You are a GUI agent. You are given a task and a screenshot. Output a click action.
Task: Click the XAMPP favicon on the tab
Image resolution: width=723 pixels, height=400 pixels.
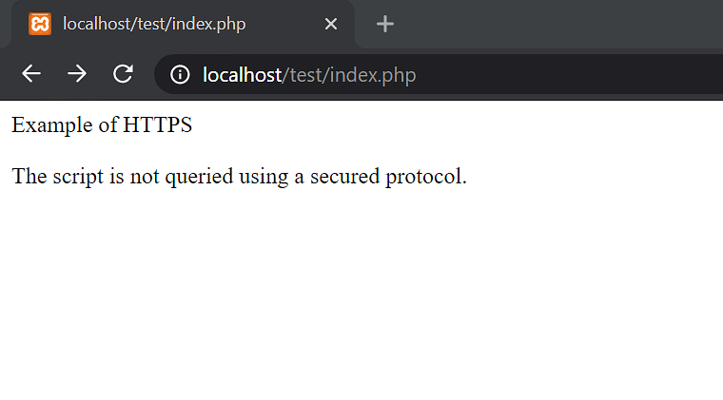coord(40,24)
